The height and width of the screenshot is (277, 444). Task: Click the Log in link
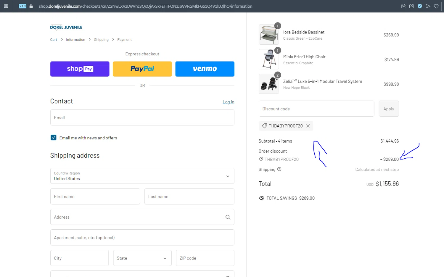(229, 102)
